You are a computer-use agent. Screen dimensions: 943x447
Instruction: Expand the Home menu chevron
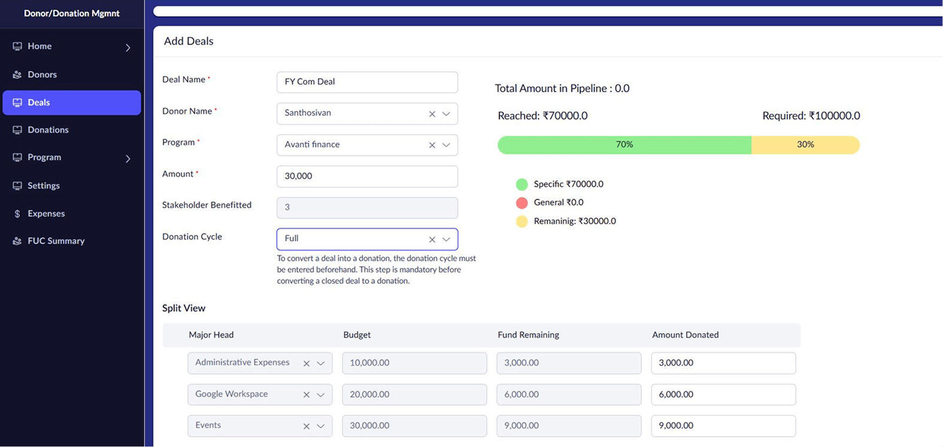[x=128, y=47]
